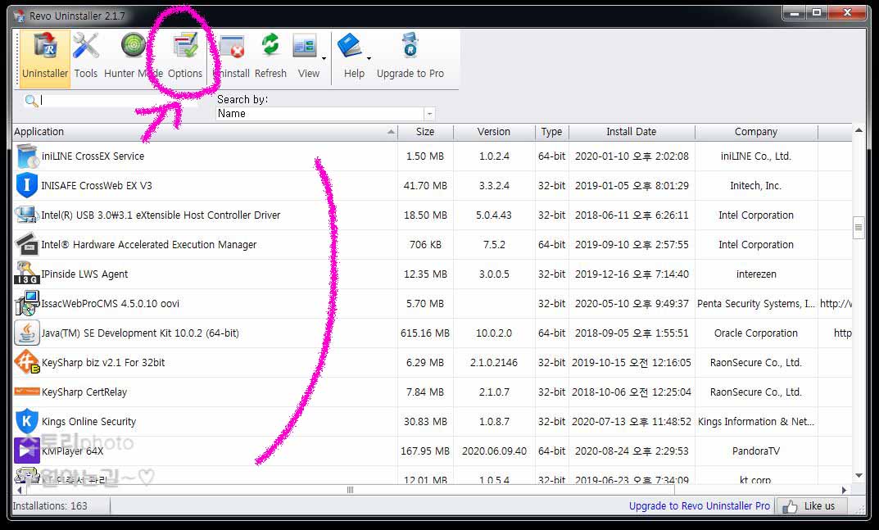This screenshot has height=530, width=879.
Task: Open the Options toolbar icon
Action: pos(186,47)
